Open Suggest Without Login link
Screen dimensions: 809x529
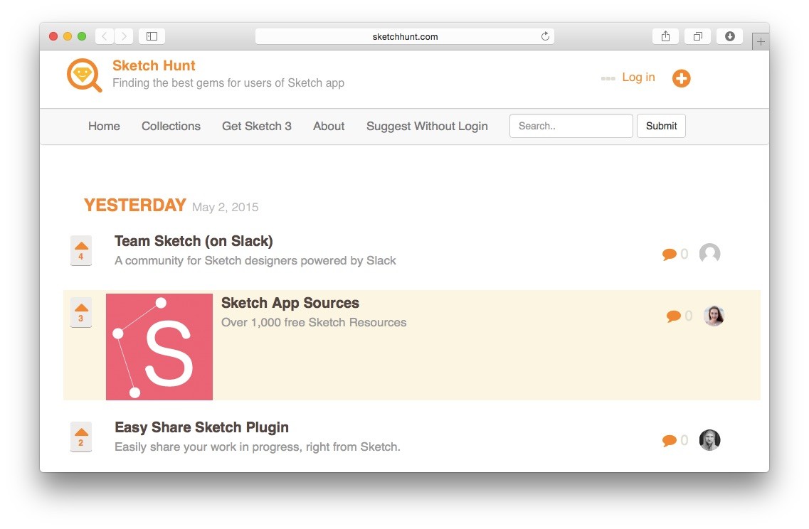[x=427, y=126]
